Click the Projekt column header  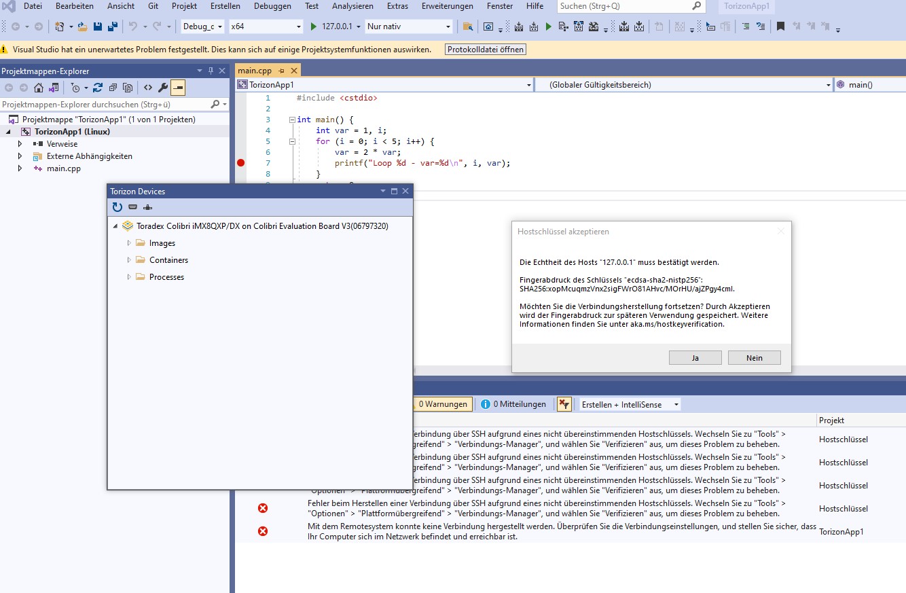(861, 420)
